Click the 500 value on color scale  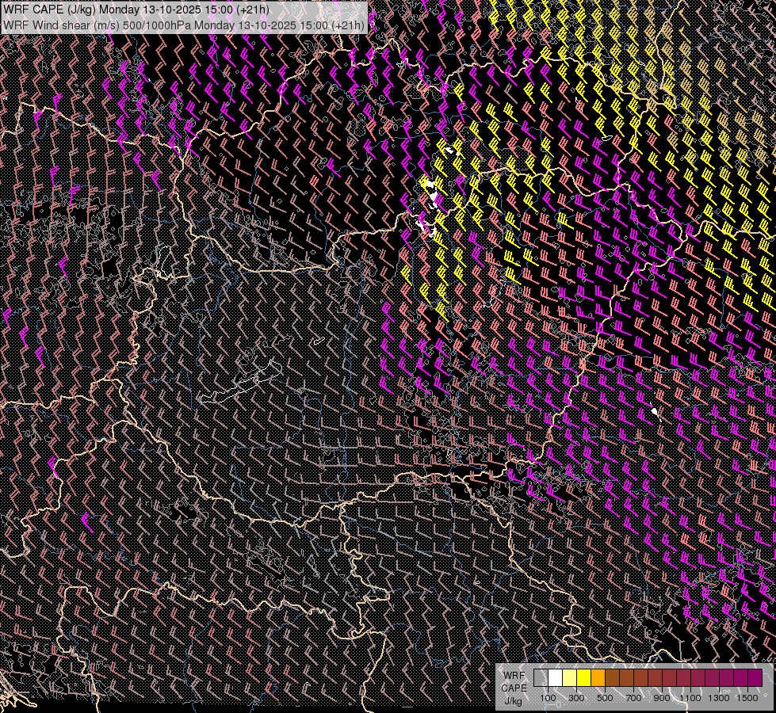605,698
